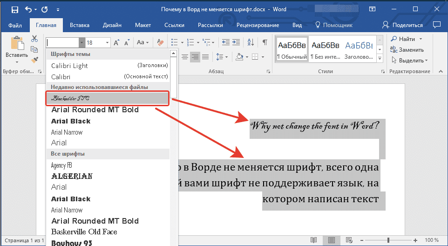Open the Вставка ribbon tab
This screenshot has width=448, height=246.
pos(80,25)
